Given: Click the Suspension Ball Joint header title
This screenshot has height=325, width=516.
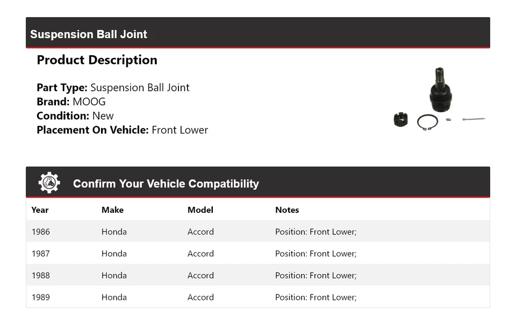Looking at the screenshot, I should coord(89,34).
